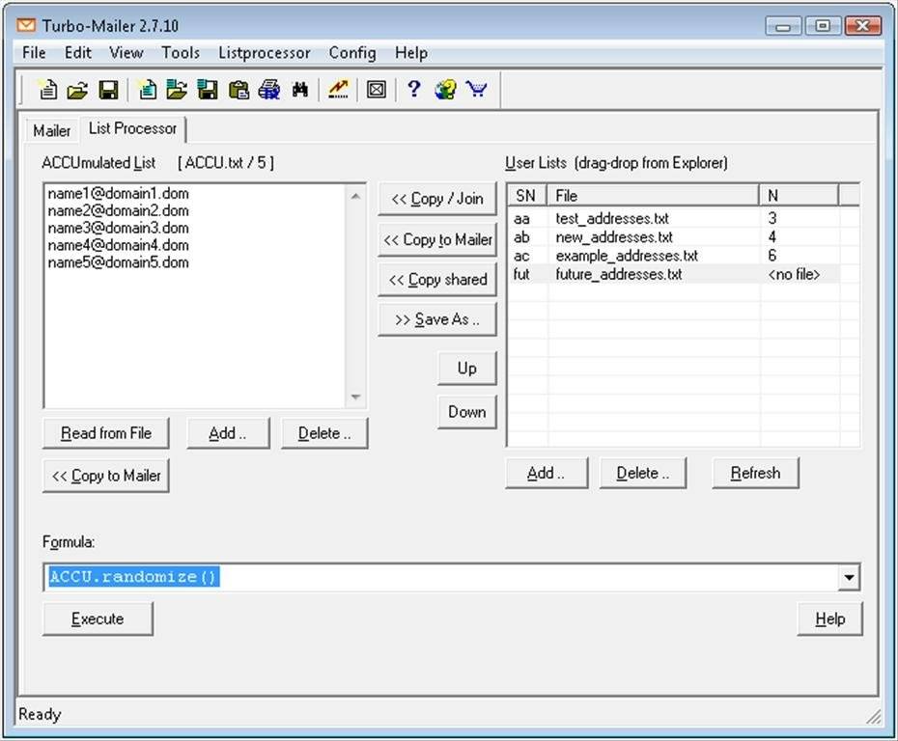Click the Open folder toolbar icon
The width and height of the screenshot is (898, 741).
[77, 90]
